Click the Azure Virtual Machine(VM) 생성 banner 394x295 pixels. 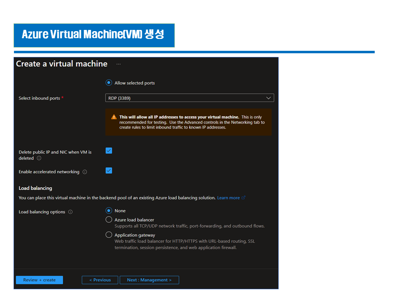point(94,35)
